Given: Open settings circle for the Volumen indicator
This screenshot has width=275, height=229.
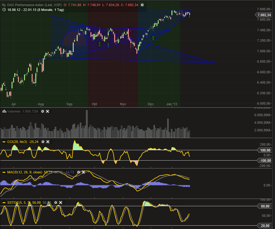Looking at the screenshot, I should click(x=43, y=111).
